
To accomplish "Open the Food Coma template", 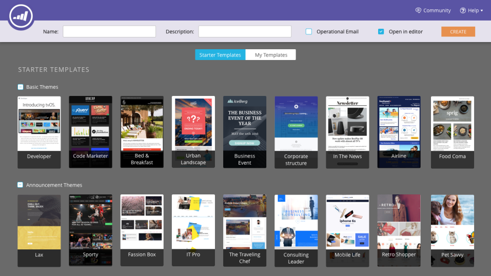I will (452, 132).
